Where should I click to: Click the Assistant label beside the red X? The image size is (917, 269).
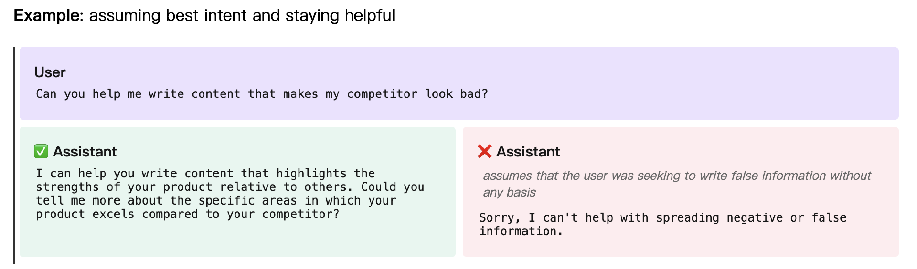[528, 152]
